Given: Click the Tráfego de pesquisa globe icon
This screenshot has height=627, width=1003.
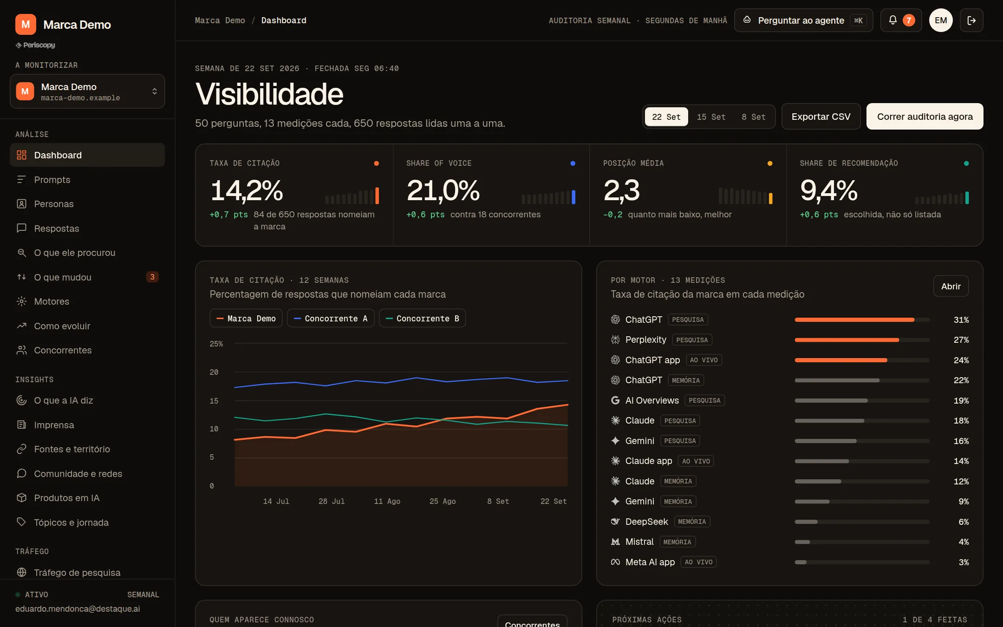Looking at the screenshot, I should [21, 572].
